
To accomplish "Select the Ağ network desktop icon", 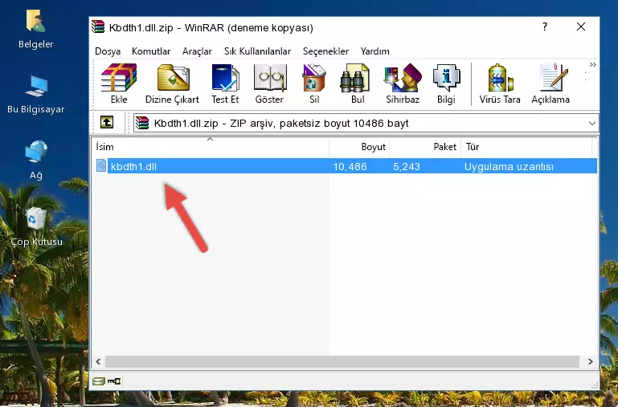I will pyautogui.click(x=36, y=161).
